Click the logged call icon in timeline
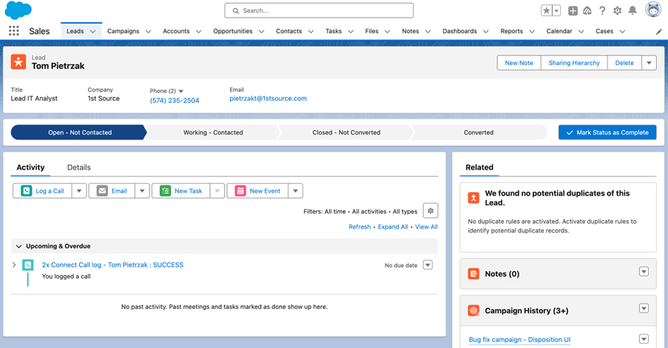This screenshot has width=668, height=348. click(27, 265)
